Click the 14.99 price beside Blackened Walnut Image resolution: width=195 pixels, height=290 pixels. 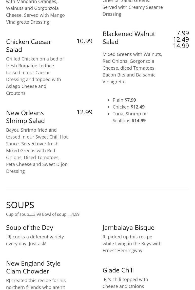click(x=181, y=46)
